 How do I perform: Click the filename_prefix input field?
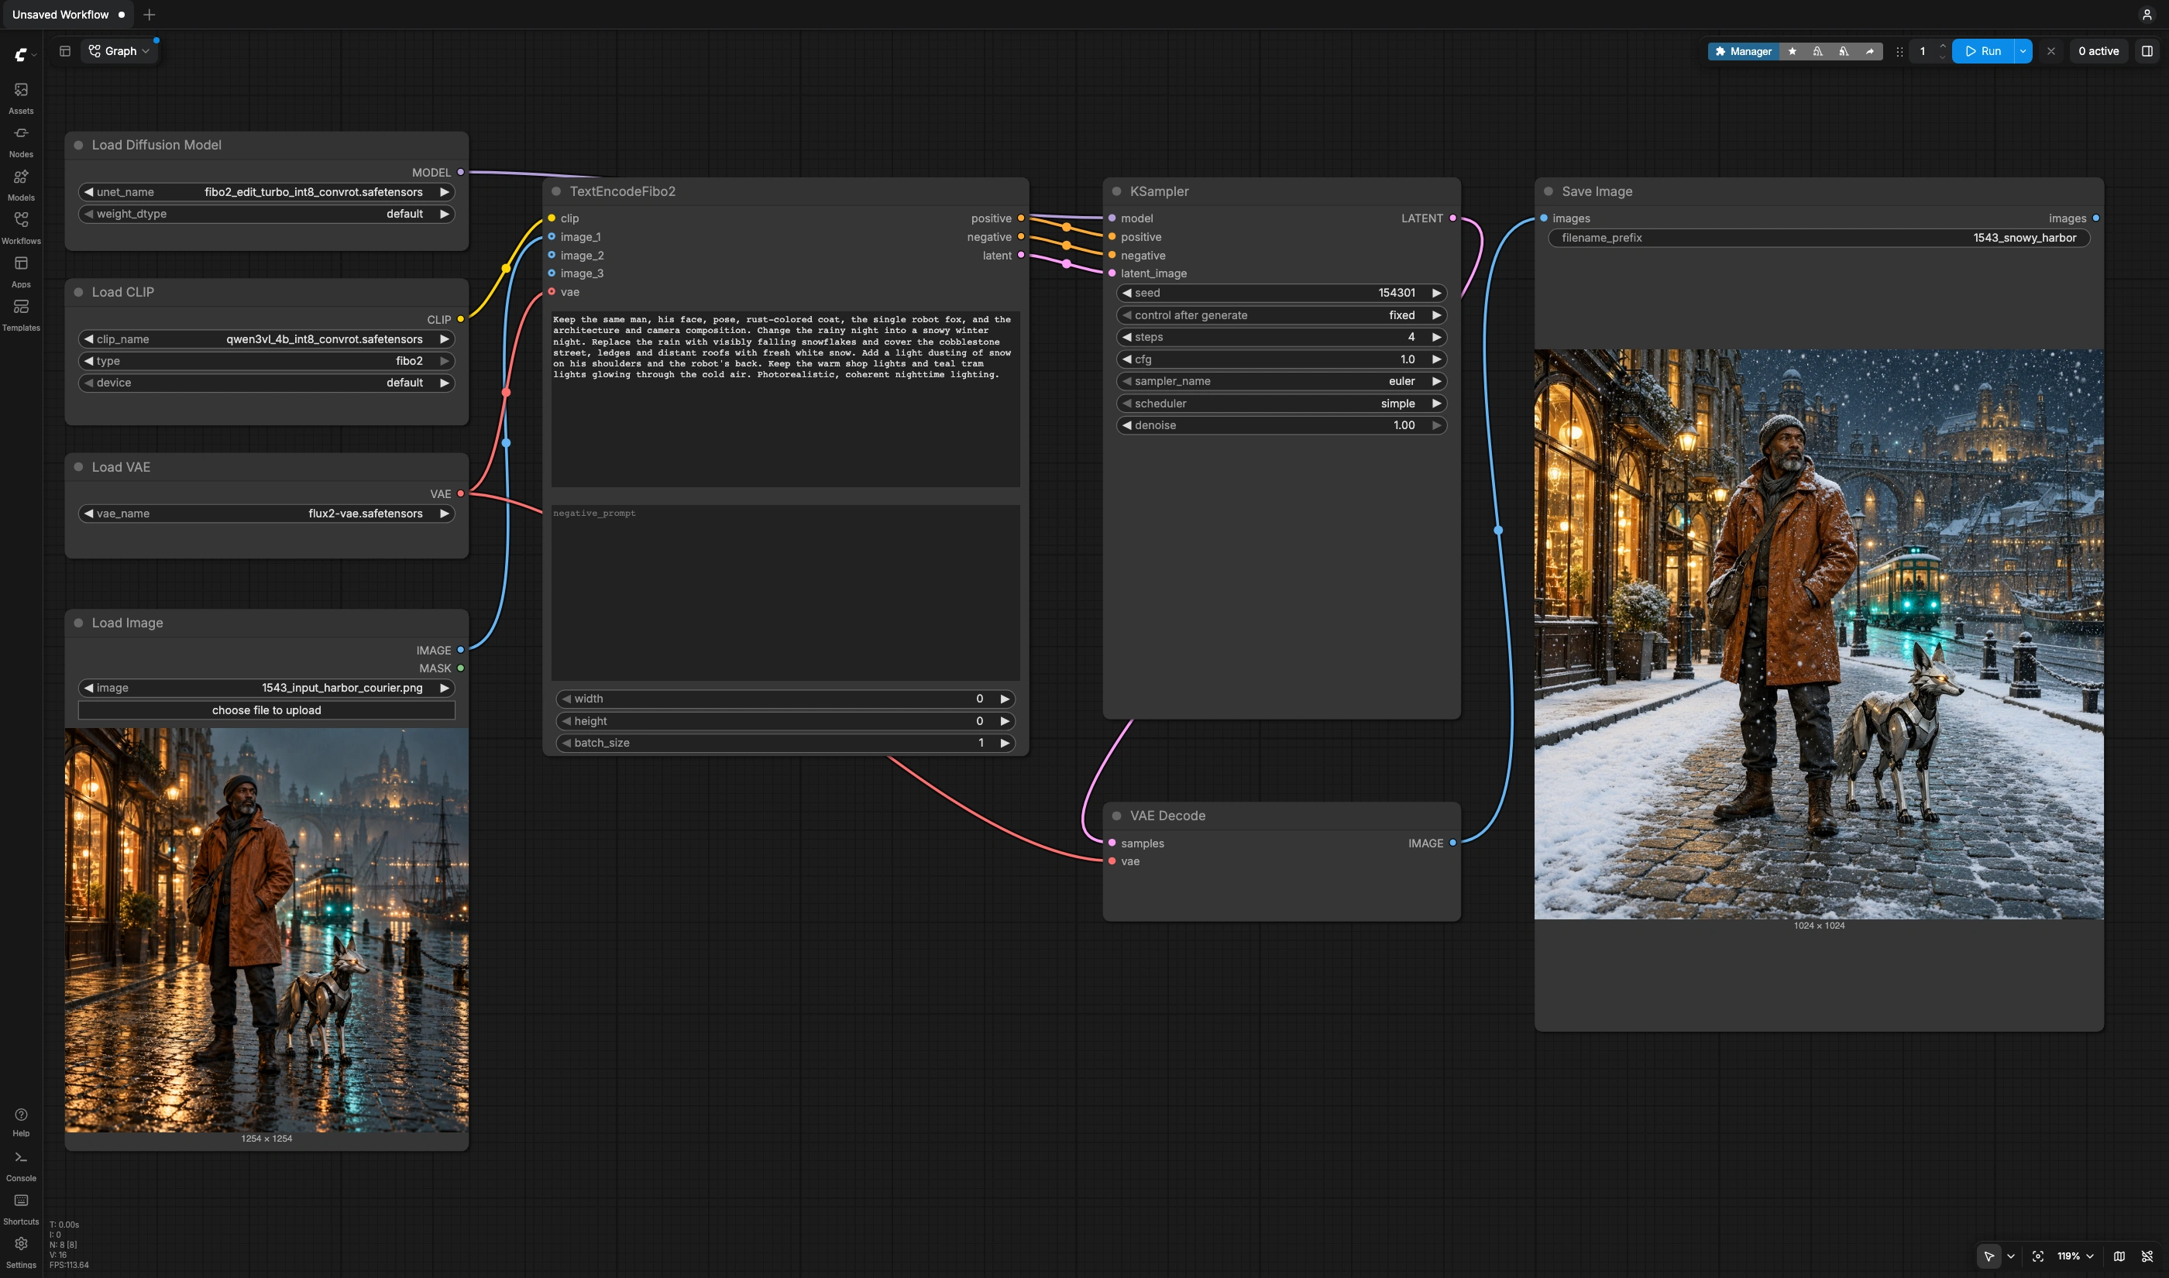(x=1817, y=238)
